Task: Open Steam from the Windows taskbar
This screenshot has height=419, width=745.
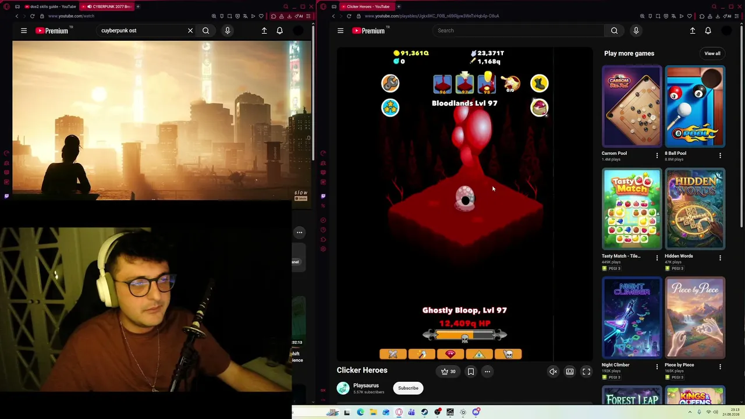Action: click(424, 412)
